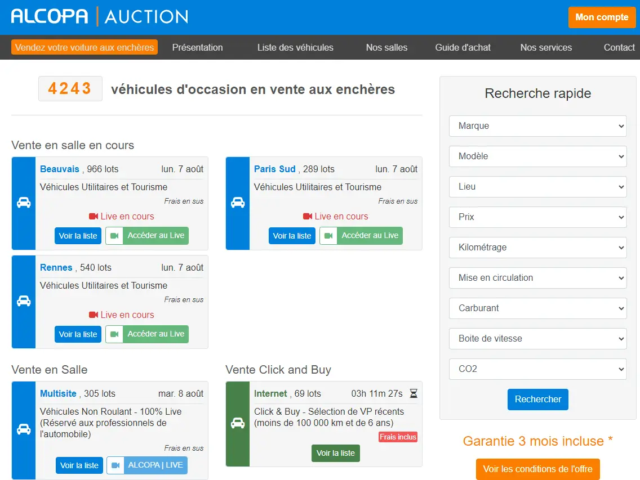Click red camera icon in Beauvais Live en cours
This screenshot has height=480, width=640.
tap(94, 217)
